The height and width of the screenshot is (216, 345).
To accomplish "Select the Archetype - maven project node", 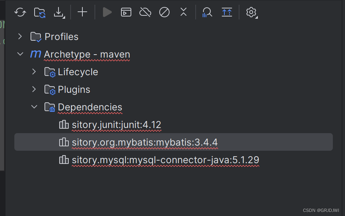I will point(87,54).
